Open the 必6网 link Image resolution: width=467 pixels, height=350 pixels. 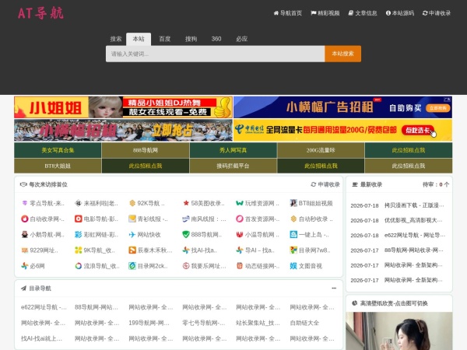[37, 266]
